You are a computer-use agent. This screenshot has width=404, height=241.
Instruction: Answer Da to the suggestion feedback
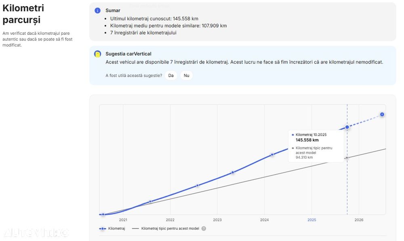tap(171, 76)
